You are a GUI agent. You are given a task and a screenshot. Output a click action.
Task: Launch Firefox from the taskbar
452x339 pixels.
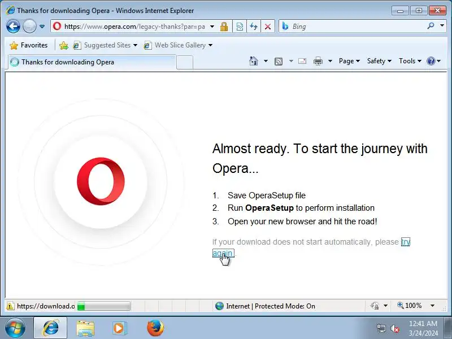155,328
